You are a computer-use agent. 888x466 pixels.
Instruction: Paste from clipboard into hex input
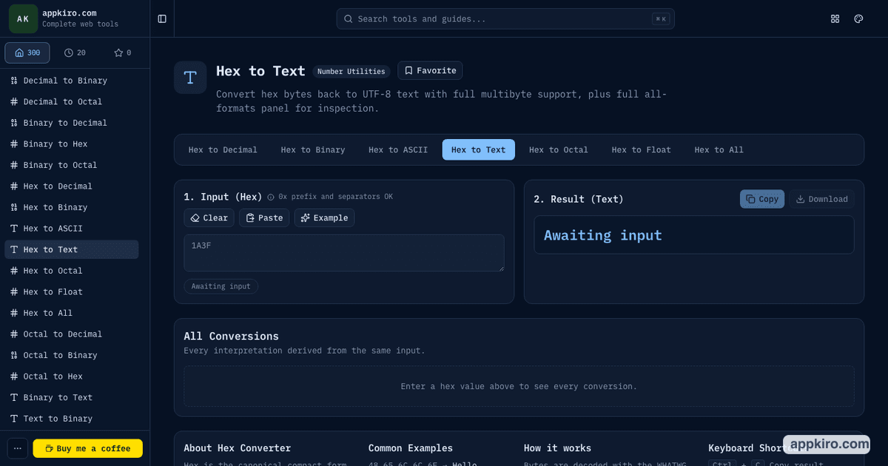[264, 217]
